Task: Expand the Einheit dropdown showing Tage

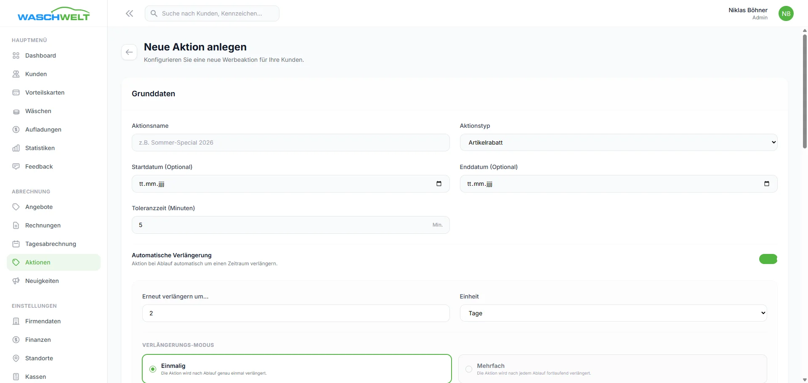Action: point(613,313)
